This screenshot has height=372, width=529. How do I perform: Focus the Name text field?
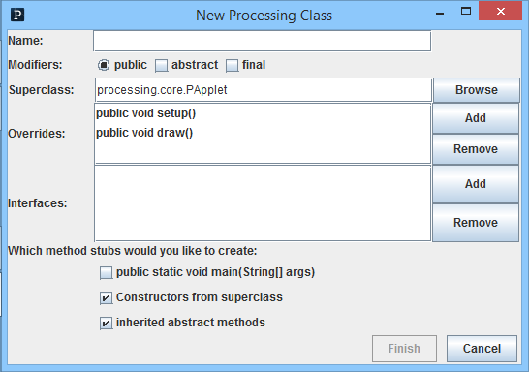point(263,41)
